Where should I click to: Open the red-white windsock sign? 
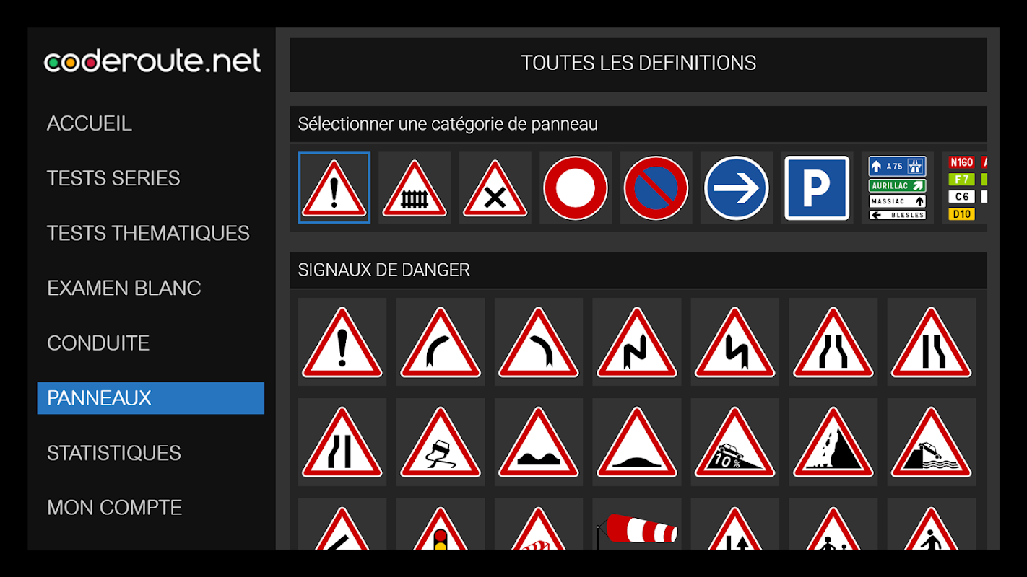point(637,524)
